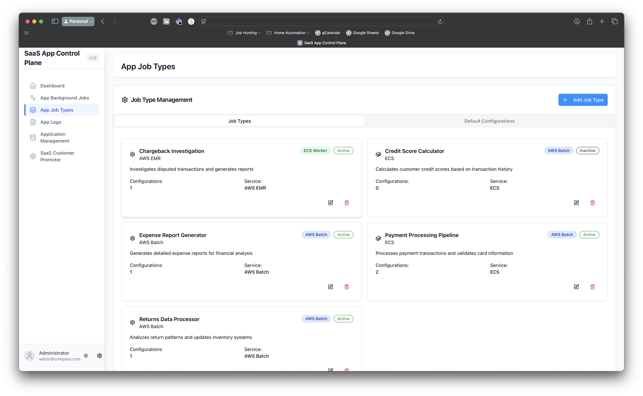Screen dimensions: 643x396
Task: Click the browser share icon
Action: pyautogui.click(x=589, y=22)
